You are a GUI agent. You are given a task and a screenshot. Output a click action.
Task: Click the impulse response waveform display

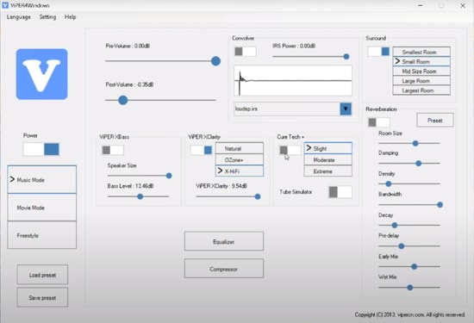click(293, 81)
